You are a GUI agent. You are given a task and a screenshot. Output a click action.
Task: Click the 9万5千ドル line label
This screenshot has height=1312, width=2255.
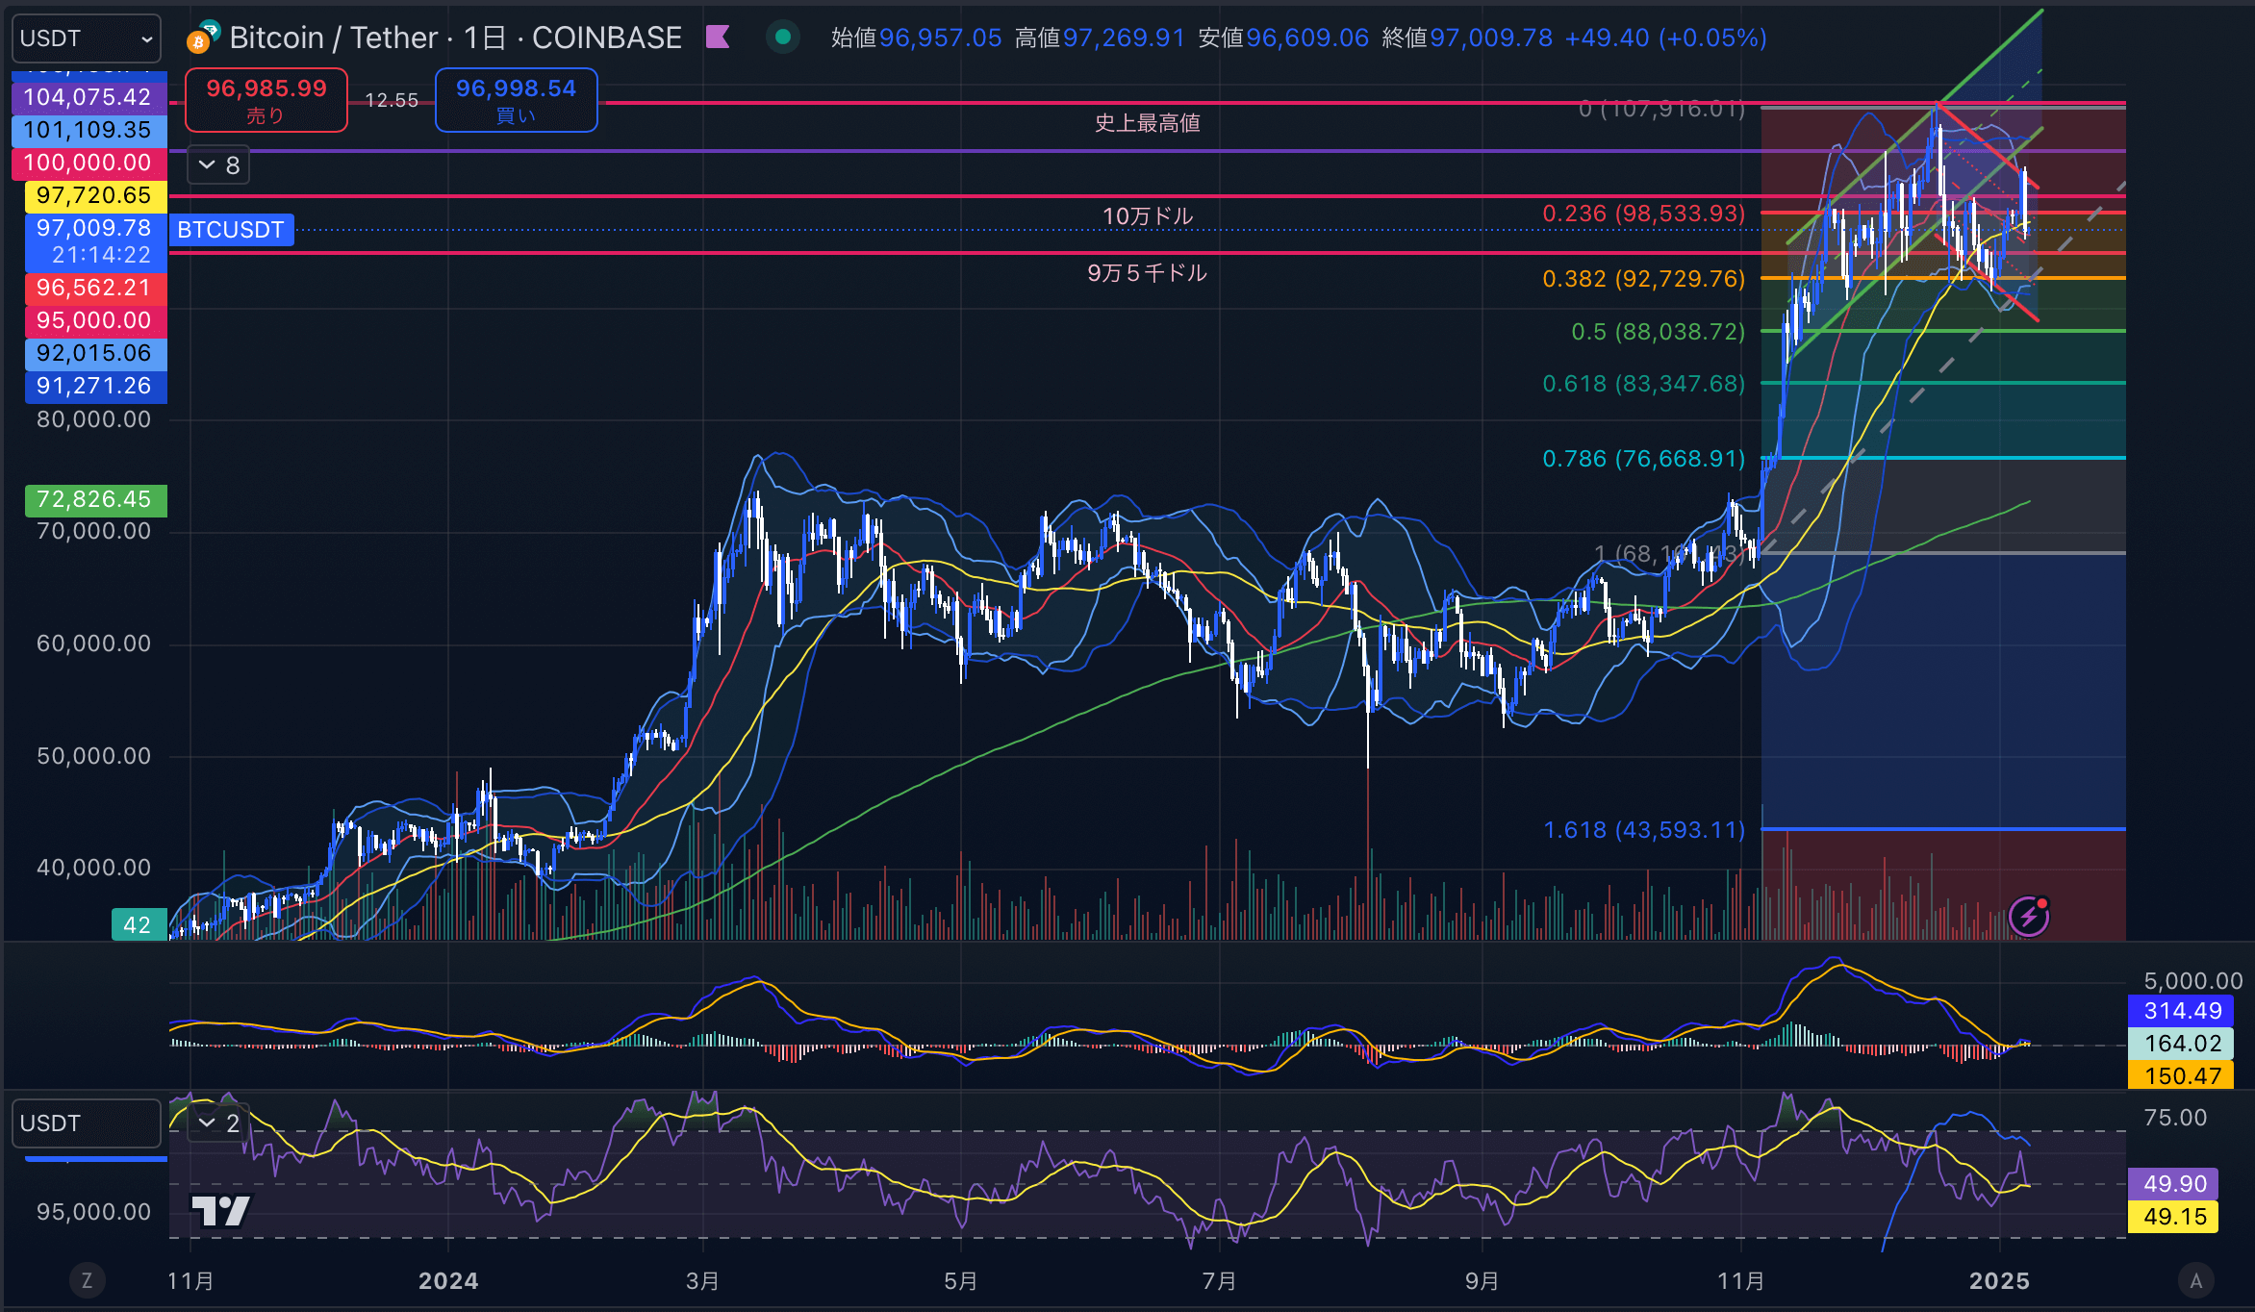tap(1148, 273)
